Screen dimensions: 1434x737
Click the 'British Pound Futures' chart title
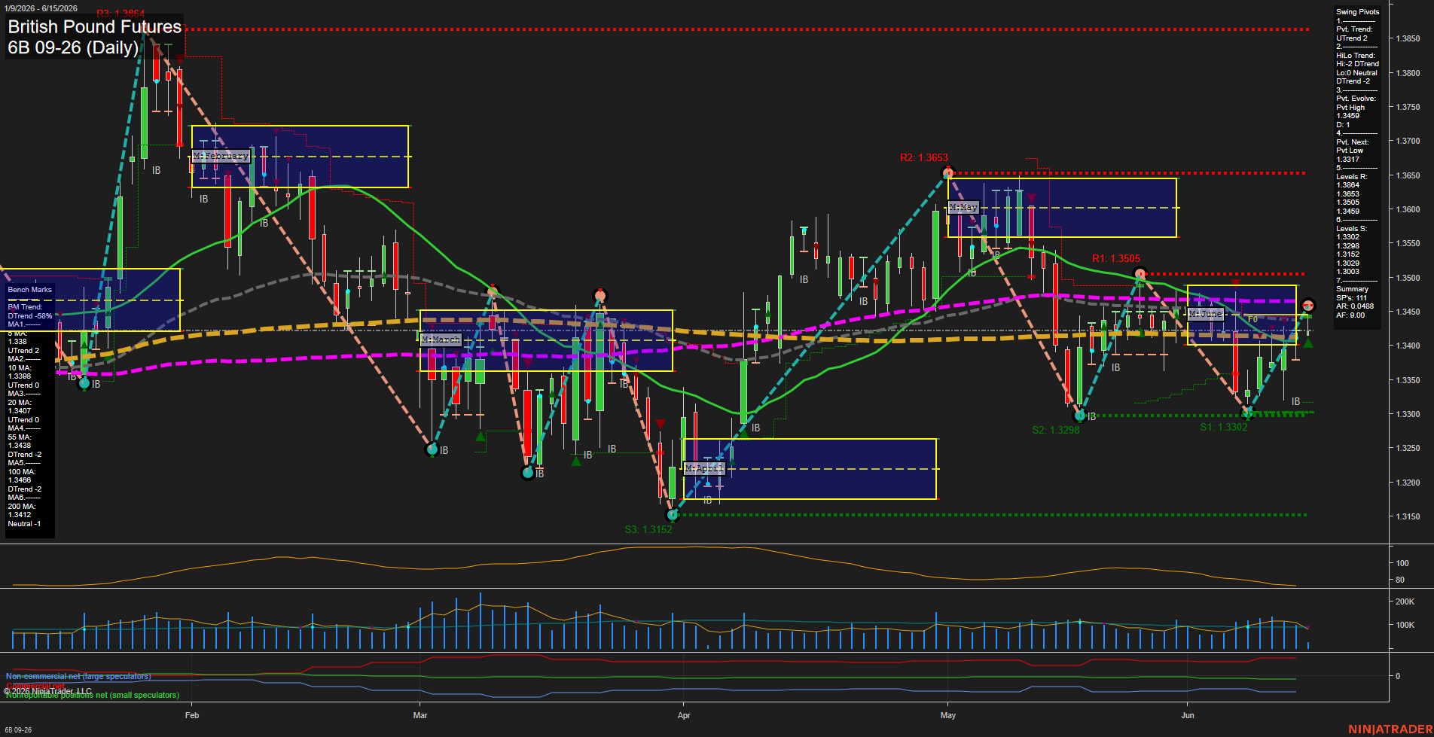pyautogui.click(x=95, y=27)
